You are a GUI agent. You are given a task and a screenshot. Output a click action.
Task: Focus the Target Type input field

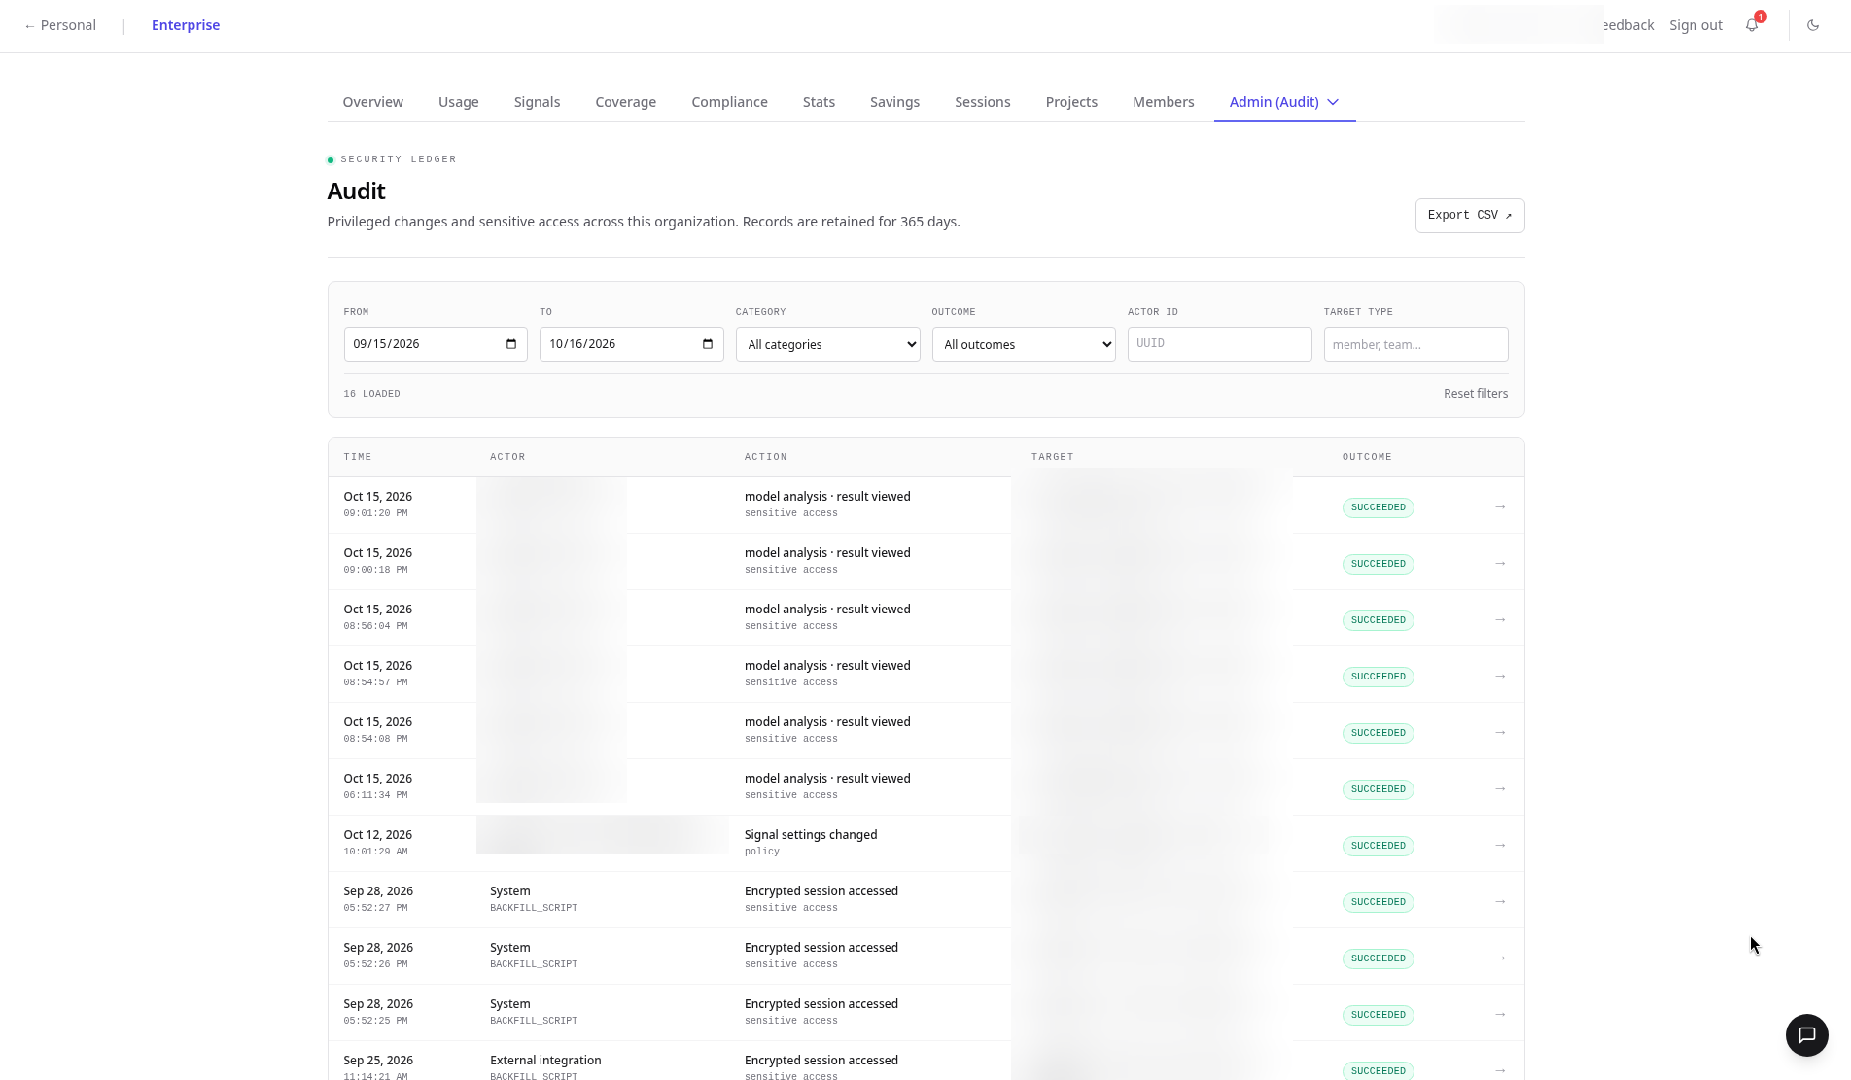[1415, 344]
